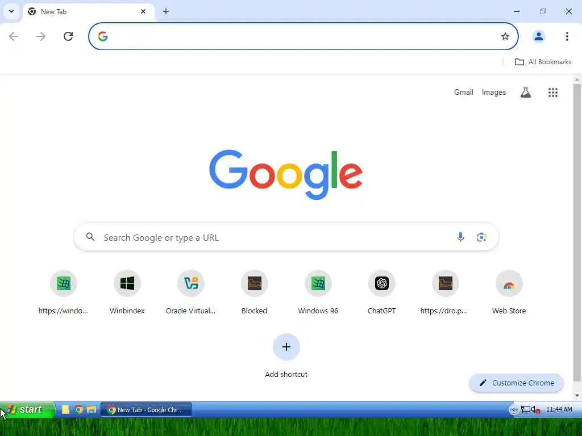Select the New Tab browser tab

click(x=89, y=12)
